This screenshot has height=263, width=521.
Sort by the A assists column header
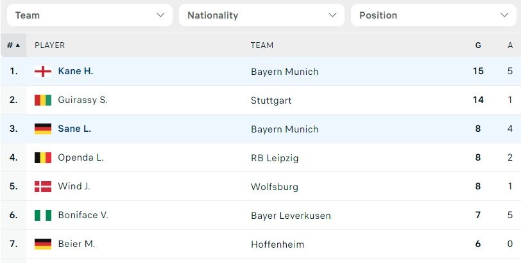point(509,45)
